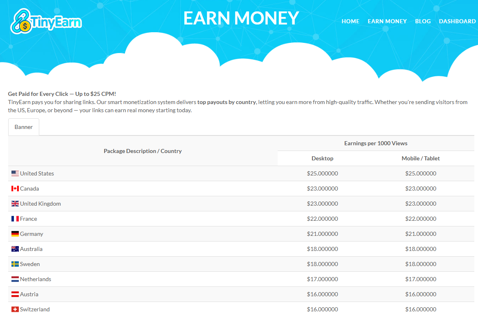Click Canada Desktop value $23.000000
The width and height of the screenshot is (478, 315).
click(x=323, y=189)
